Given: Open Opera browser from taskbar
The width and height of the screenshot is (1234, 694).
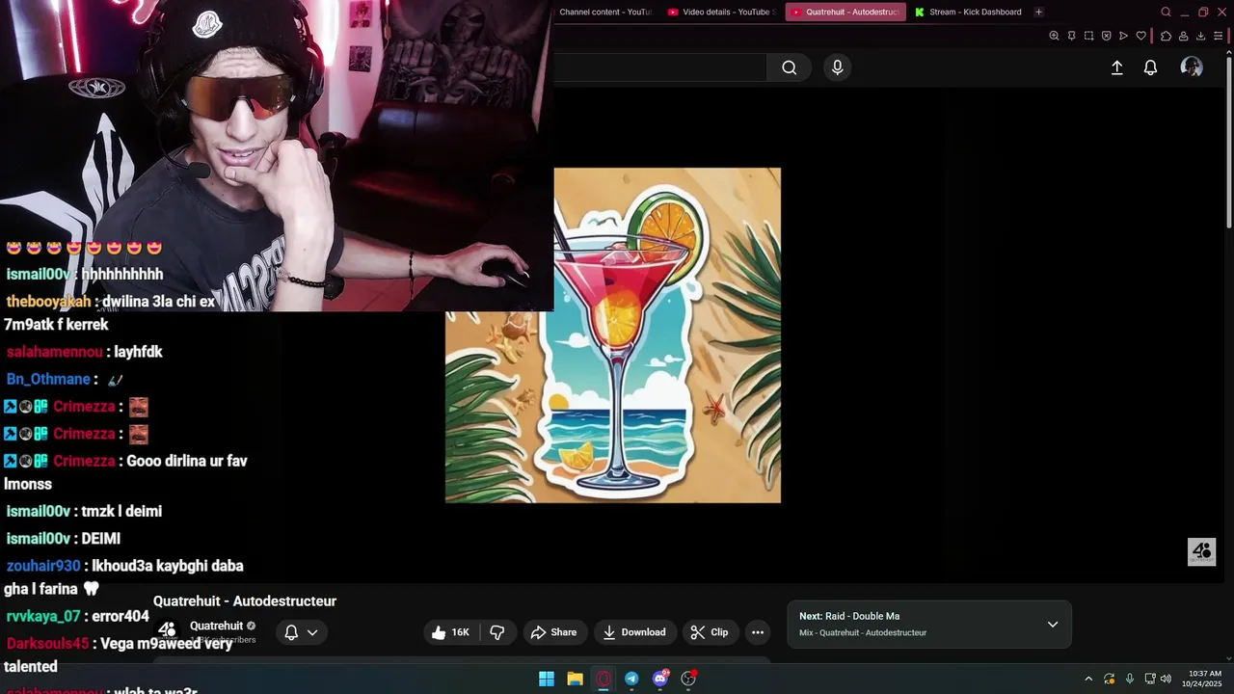Looking at the screenshot, I should [604, 679].
